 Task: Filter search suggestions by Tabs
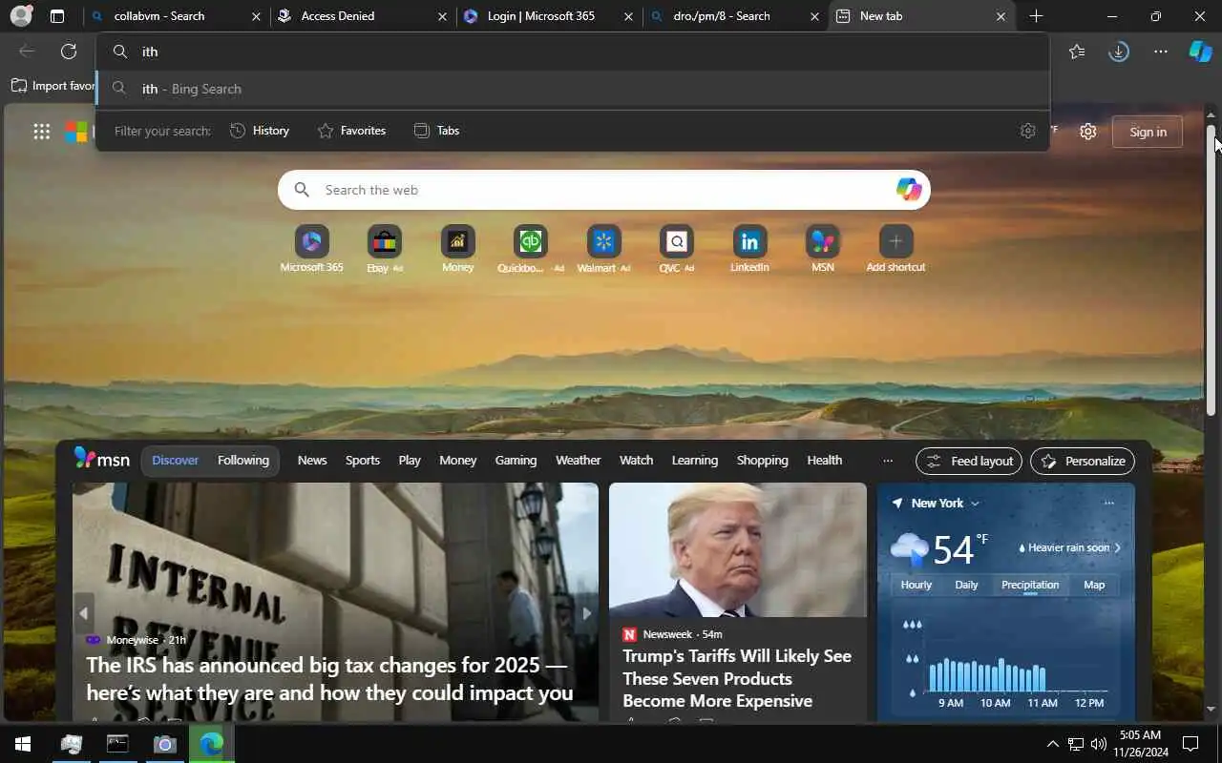coord(436,131)
